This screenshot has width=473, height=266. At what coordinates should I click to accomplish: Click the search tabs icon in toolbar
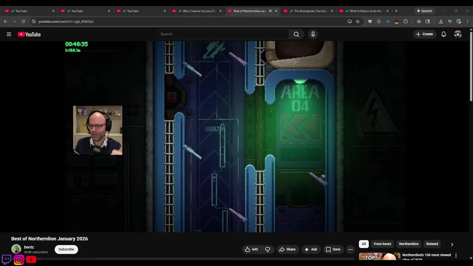tap(428, 21)
